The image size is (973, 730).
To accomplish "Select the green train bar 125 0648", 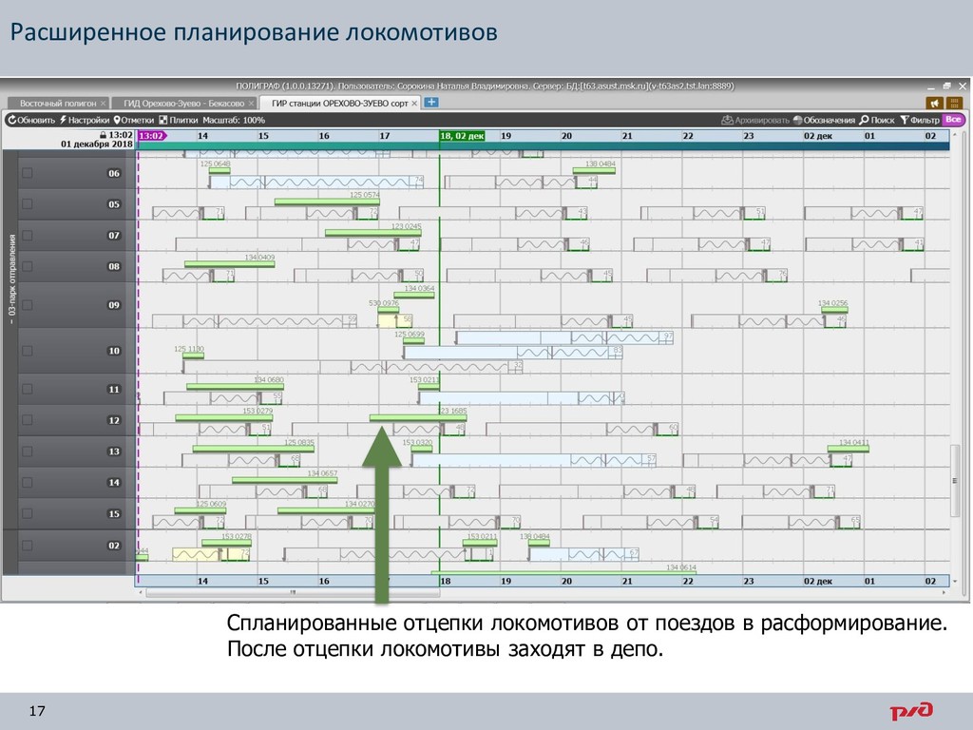I will click(x=219, y=170).
